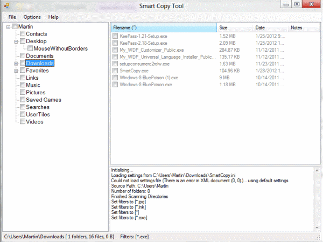Check the SmartCopy.exe file checkbox
The height and width of the screenshot is (242, 323).
(115, 71)
